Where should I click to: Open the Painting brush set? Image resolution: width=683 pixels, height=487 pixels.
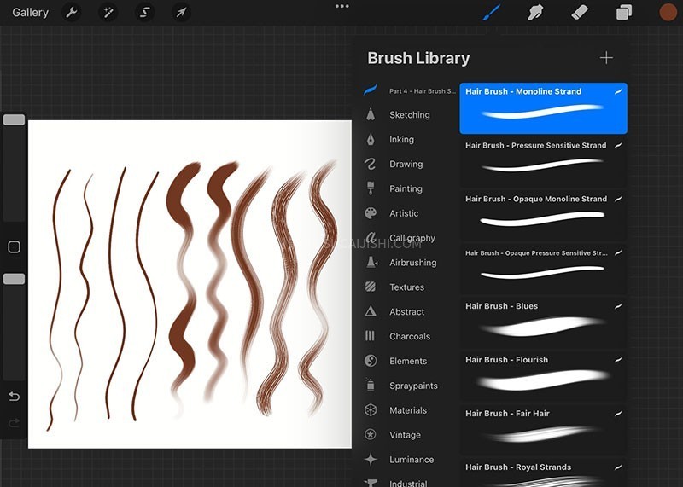pos(406,188)
